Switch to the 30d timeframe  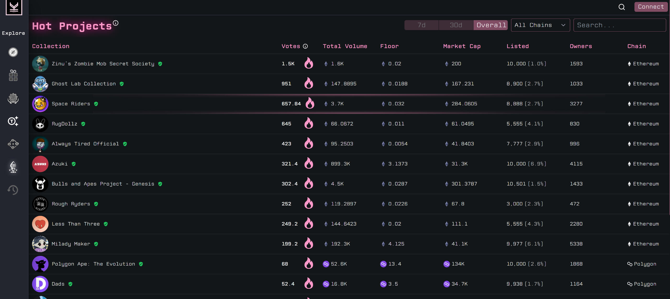click(456, 25)
